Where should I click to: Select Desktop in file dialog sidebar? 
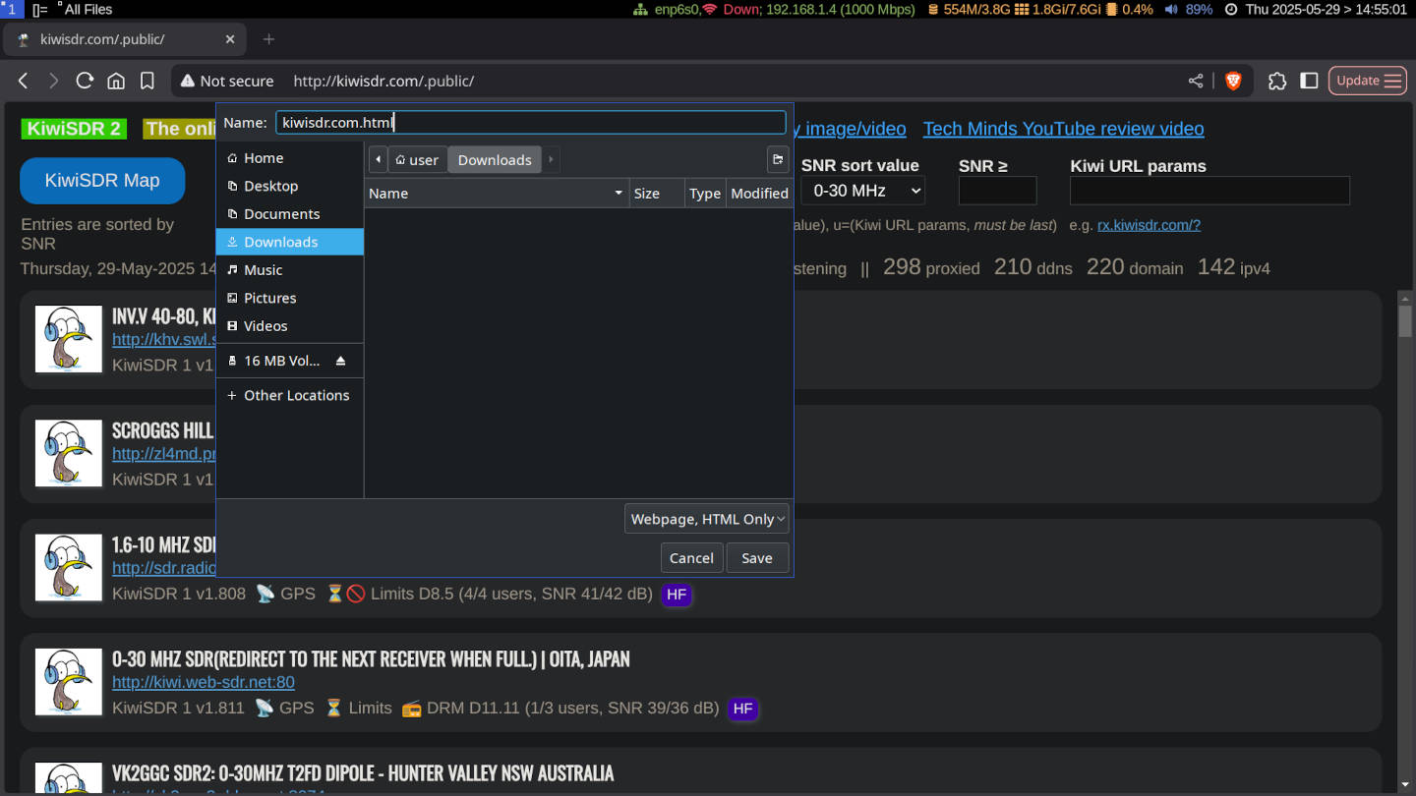click(290, 186)
